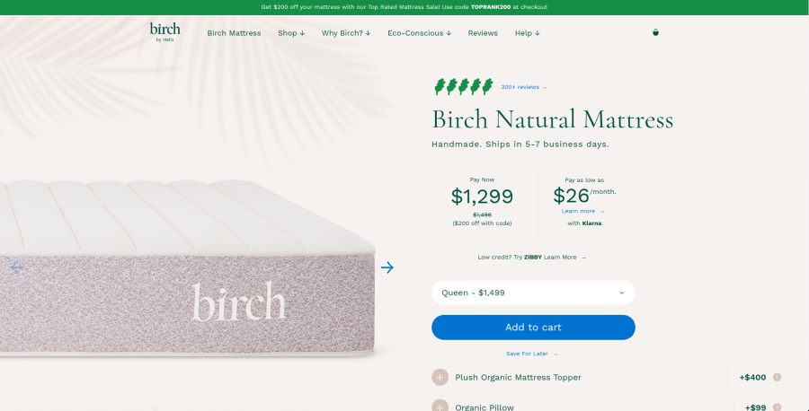Open info icon beside +$400 topper price
Viewport: 809px width, 411px height.
coord(777,377)
